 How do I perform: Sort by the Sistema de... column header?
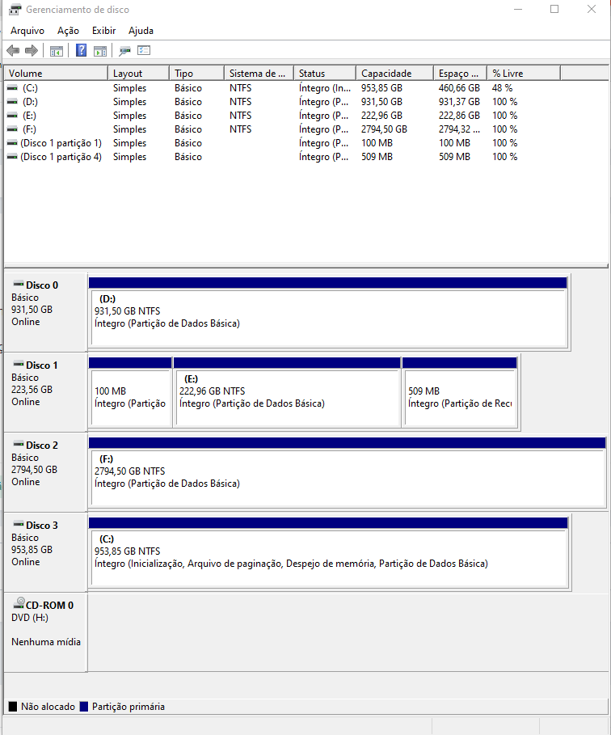click(x=259, y=74)
